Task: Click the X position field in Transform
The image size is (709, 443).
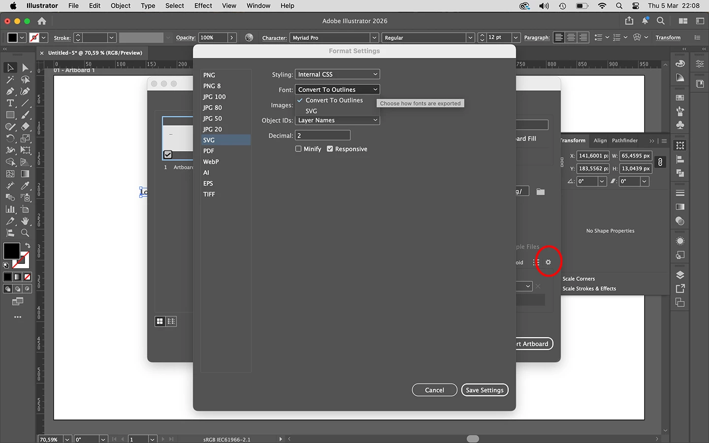Action: coord(593,156)
